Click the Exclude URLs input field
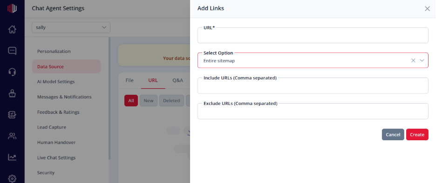 313,111
